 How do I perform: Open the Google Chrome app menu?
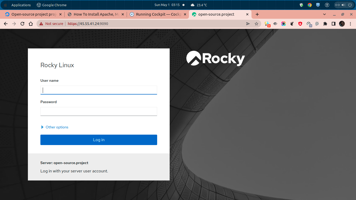52,5
